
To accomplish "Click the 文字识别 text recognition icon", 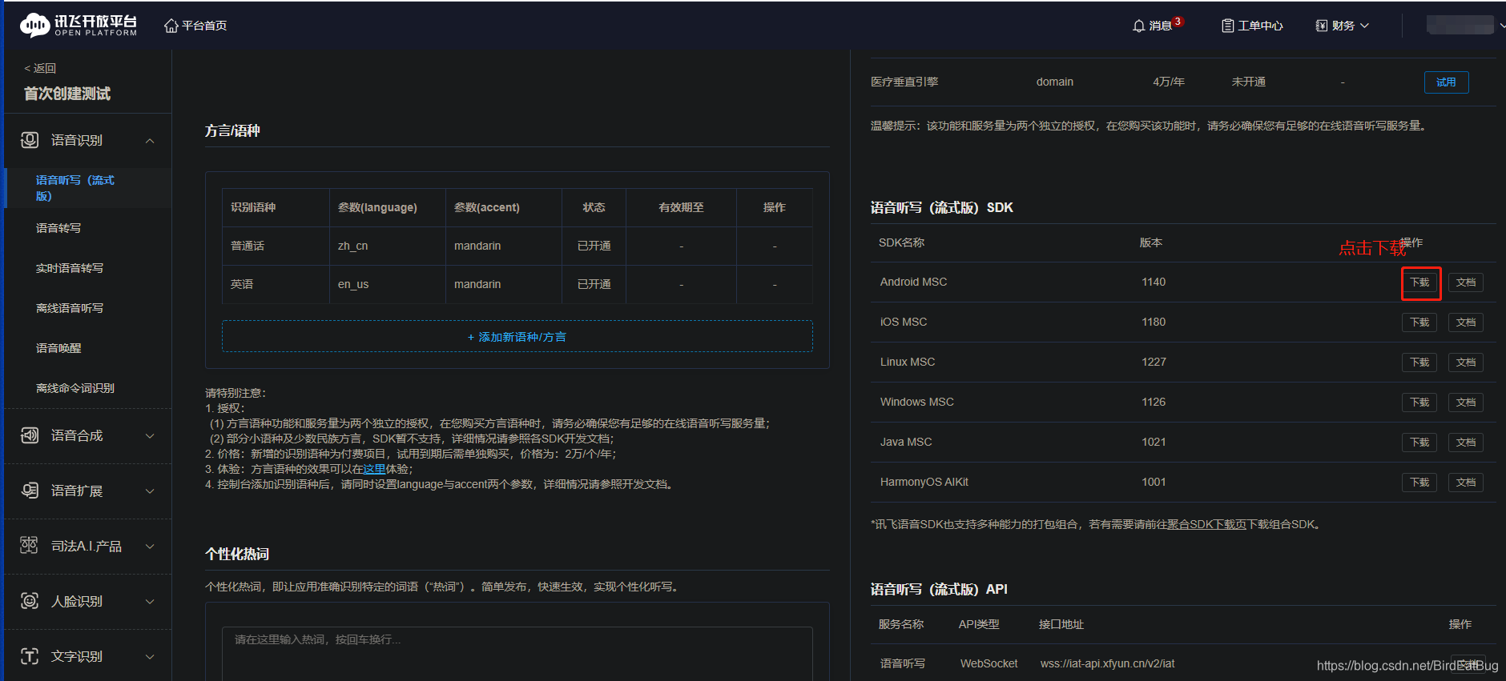I will (30, 656).
